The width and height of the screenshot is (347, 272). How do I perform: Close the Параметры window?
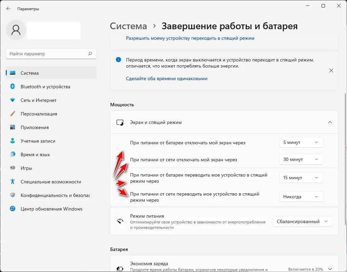click(x=339, y=6)
